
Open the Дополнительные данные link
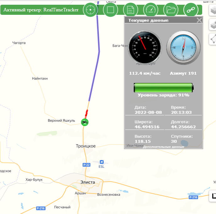click(x=163, y=147)
